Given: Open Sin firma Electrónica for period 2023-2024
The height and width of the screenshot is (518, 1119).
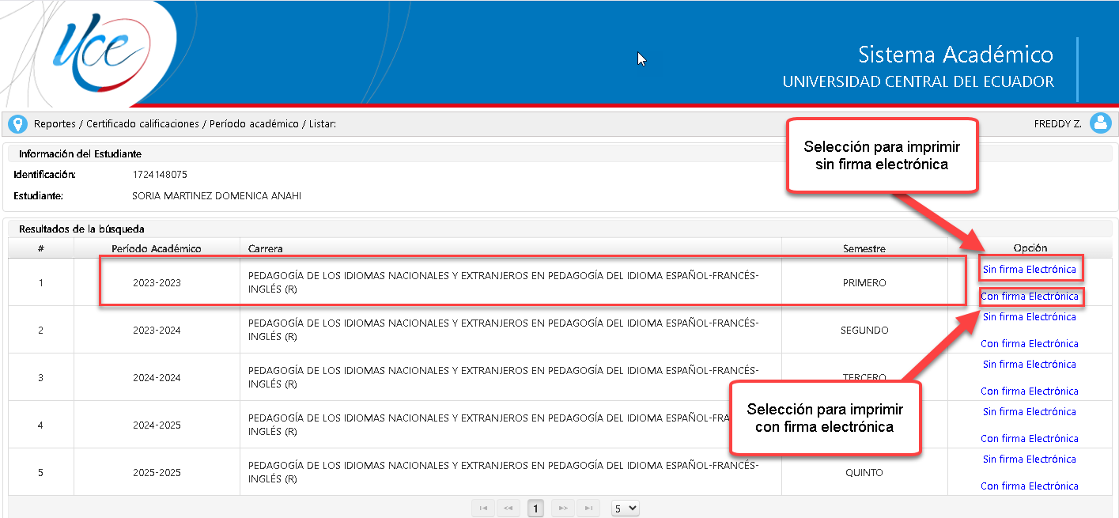Looking at the screenshot, I should pos(1029,317).
